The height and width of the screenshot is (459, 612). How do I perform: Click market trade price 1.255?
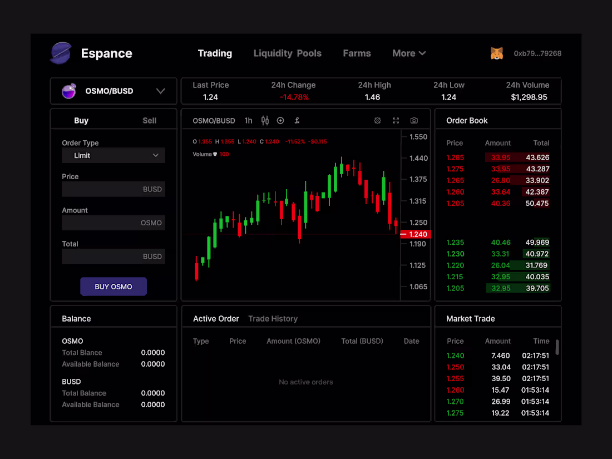pos(455,378)
